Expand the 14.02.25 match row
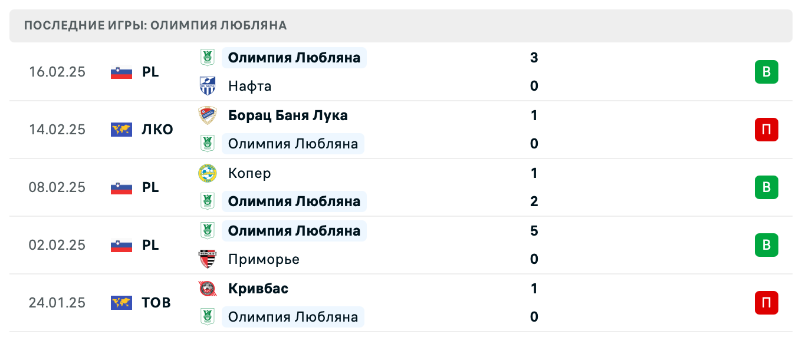Screen dimensions: 802x344 click(413, 130)
